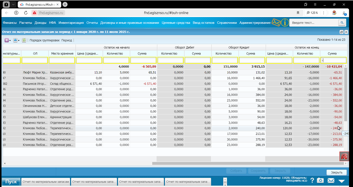The height and width of the screenshot is (187, 353).
Task: Click the camera screenshot icon in the bottom bar
Action: [x=320, y=181]
